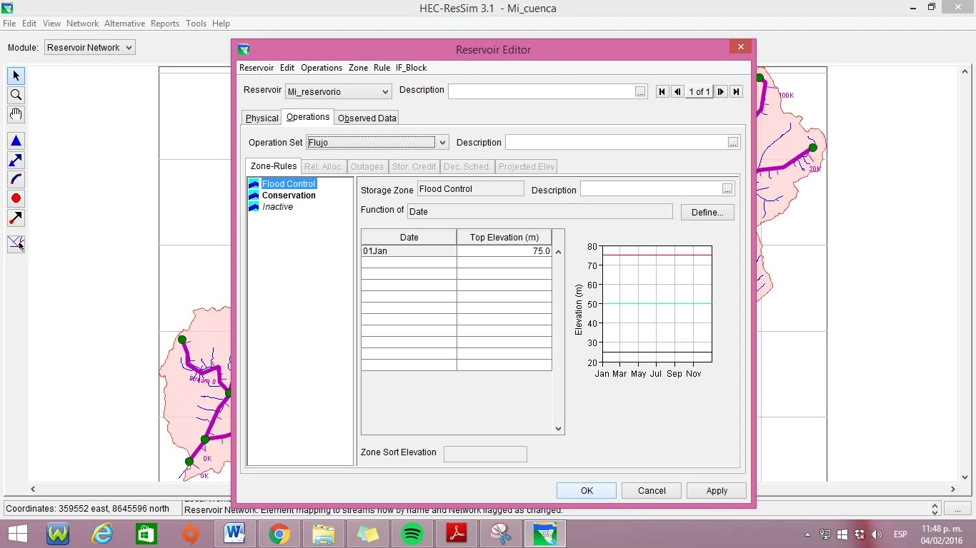Image resolution: width=976 pixels, height=548 pixels.
Task: Click table scrollbar up arrow
Action: pos(559,252)
